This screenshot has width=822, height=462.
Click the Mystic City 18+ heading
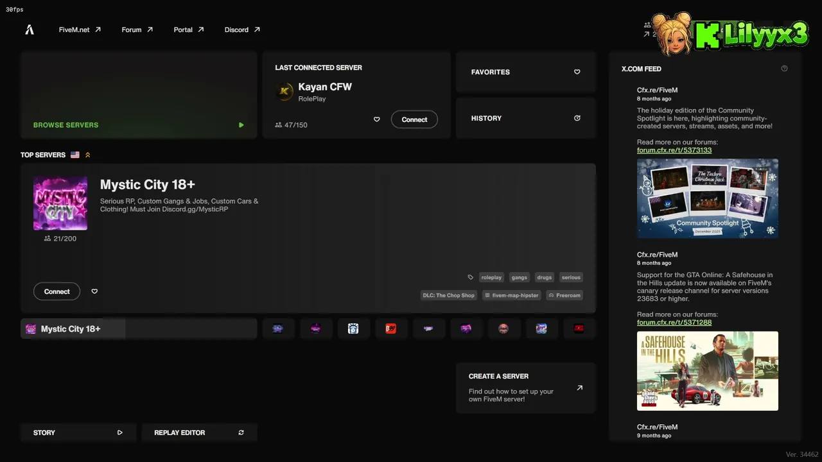point(148,185)
